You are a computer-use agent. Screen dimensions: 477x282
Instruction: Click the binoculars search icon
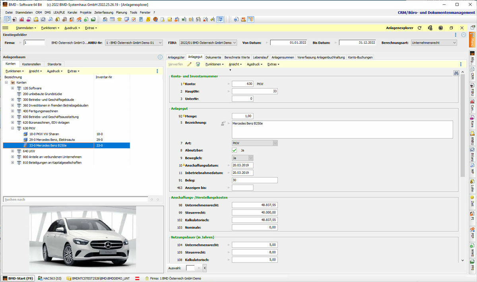[x=456, y=73]
